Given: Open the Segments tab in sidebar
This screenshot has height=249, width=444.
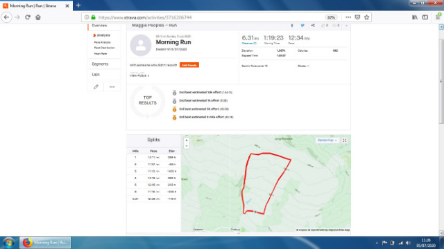Looking at the screenshot, I should 100,64.
